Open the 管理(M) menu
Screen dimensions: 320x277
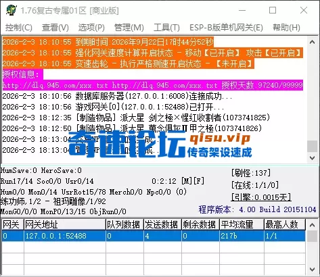(x=129, y=28)
